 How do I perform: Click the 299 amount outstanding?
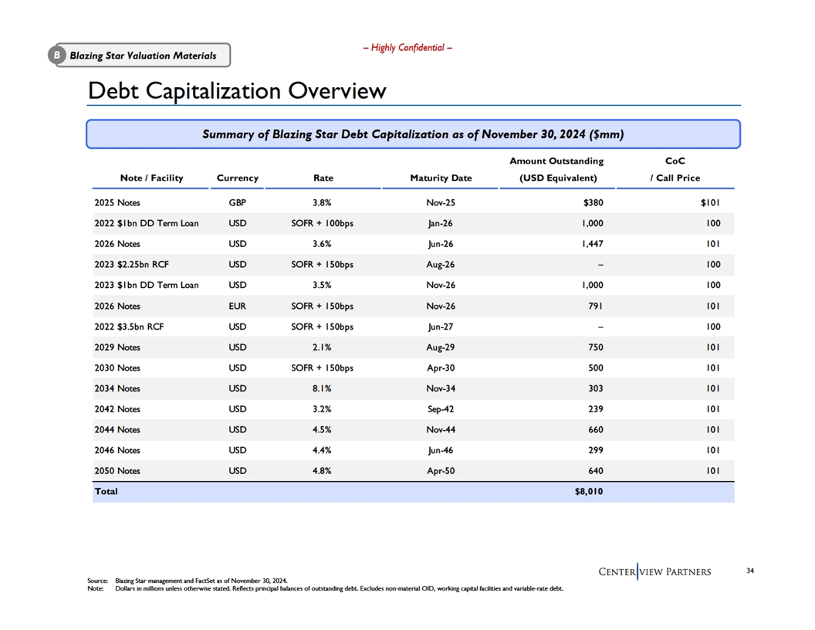(x=596, y=450)
